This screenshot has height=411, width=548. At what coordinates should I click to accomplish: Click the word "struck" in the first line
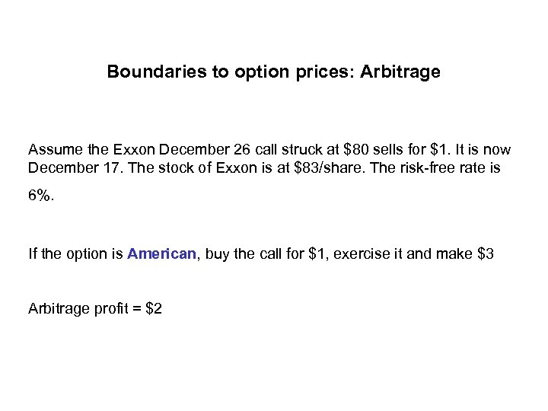tap(288, 150)
